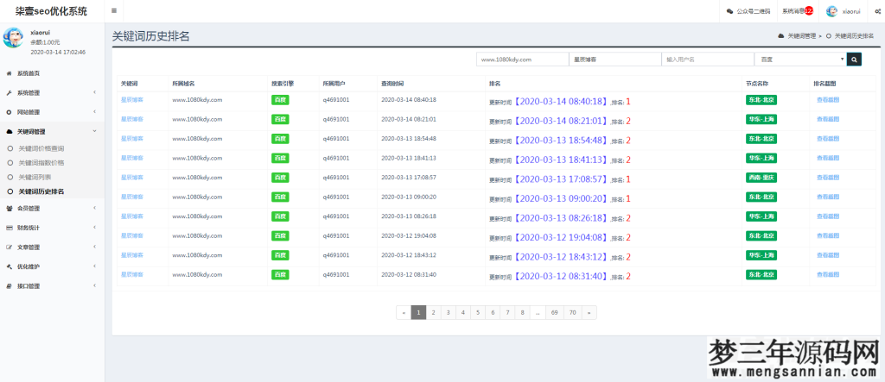This screenshot has width=885, height=382.
Task: Select 关键词价格查询 submenu item
Action: (41, 148)
